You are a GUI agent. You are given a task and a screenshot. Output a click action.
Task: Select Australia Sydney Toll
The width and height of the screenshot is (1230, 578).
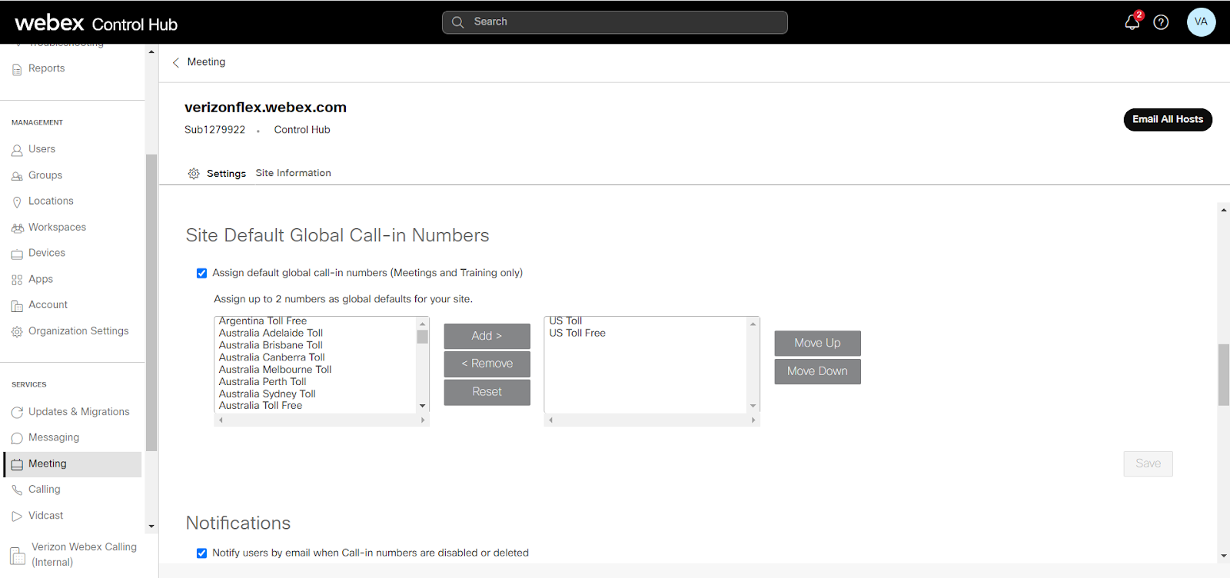tap(267, 394)
